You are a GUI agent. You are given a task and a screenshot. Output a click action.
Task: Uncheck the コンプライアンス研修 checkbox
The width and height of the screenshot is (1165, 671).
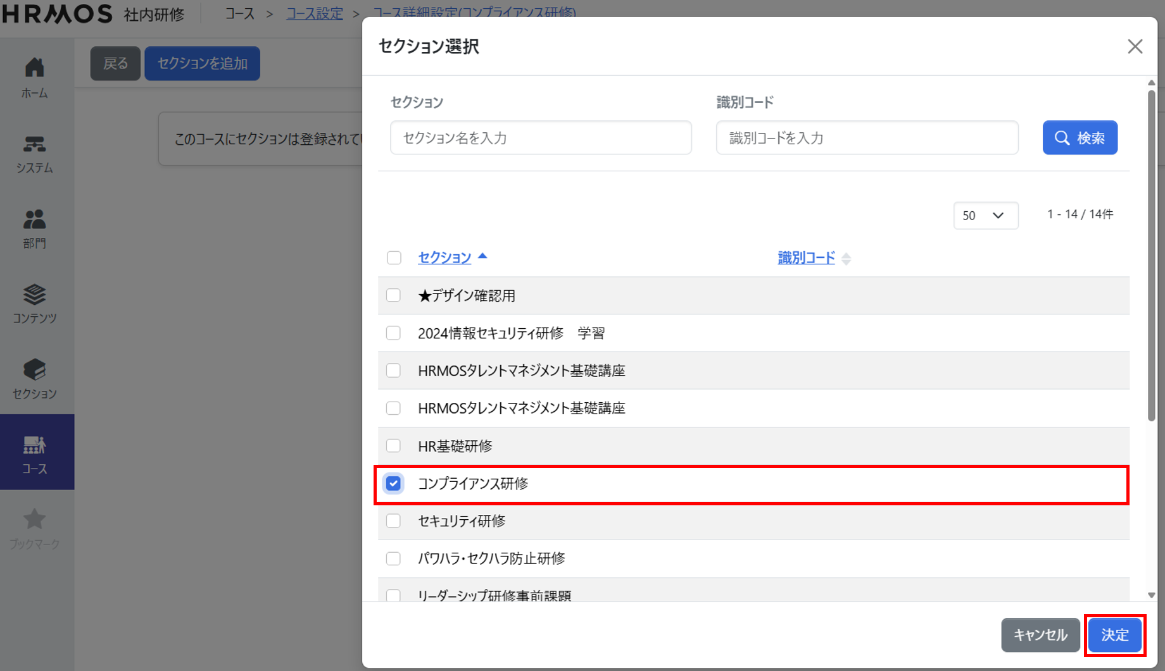393,484
